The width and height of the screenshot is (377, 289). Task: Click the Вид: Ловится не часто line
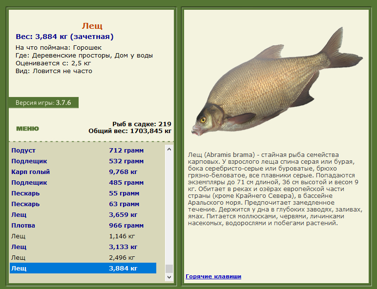pyautogui.click(x=54, y=71)
